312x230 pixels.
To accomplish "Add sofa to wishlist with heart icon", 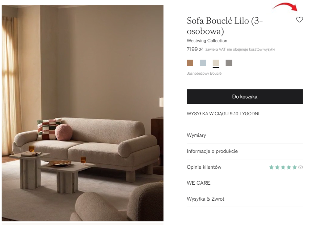I will [x=299, y=20].
